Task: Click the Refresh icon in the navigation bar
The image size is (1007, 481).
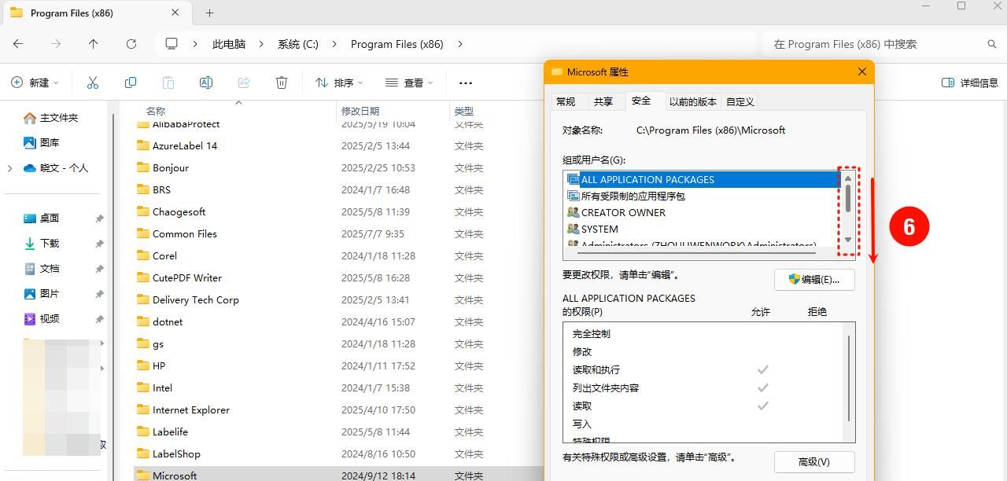Action: 131,44
